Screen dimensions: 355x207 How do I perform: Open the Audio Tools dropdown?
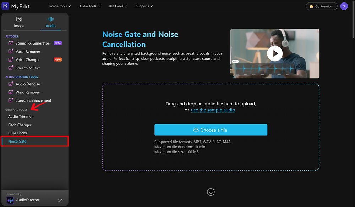pos(89,6)
